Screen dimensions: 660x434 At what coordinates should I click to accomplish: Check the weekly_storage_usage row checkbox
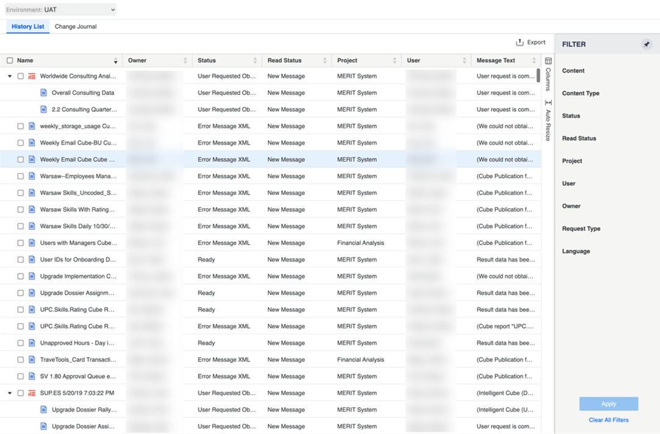click(21, 126)
